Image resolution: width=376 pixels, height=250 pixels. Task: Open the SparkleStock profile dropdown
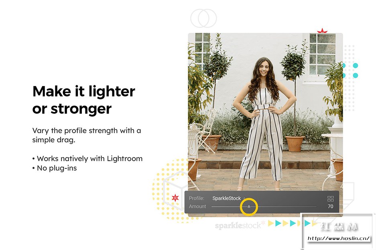point(227,198)
